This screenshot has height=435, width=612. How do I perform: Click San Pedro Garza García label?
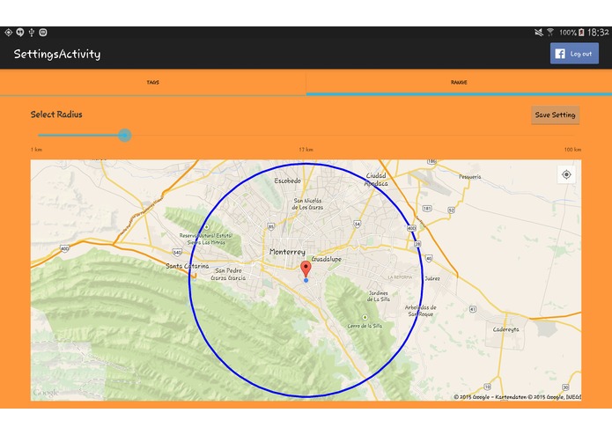pos(228,274)
